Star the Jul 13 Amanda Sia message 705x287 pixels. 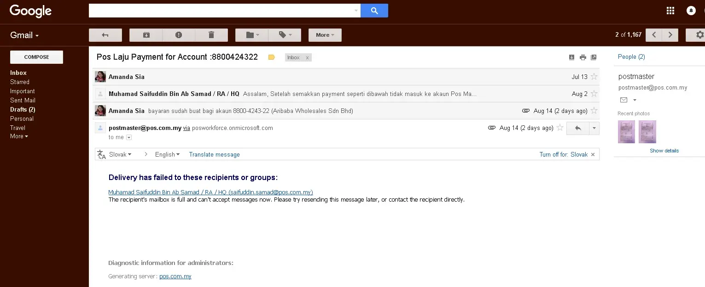coord(594,77)
